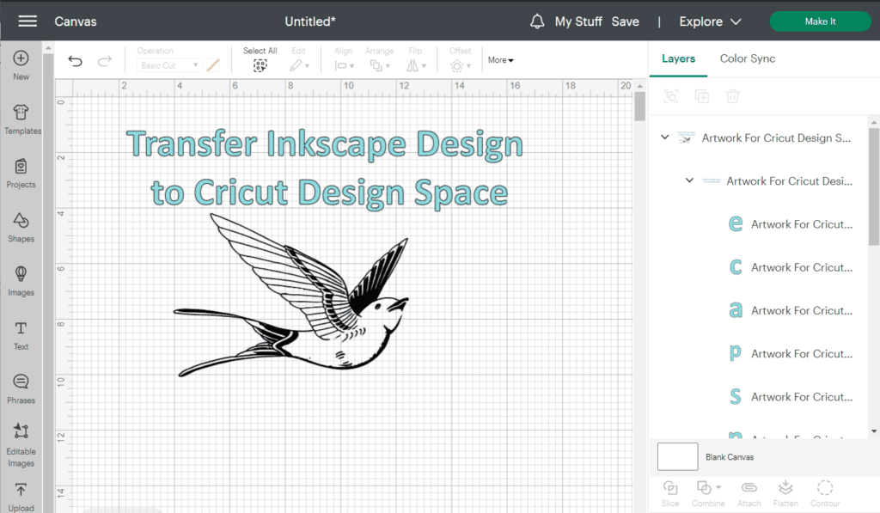Collapse the top Artwork For Cricut group
Image resolution: width=880 pixels, height=513 pixels.
click(x=664, y=137)
